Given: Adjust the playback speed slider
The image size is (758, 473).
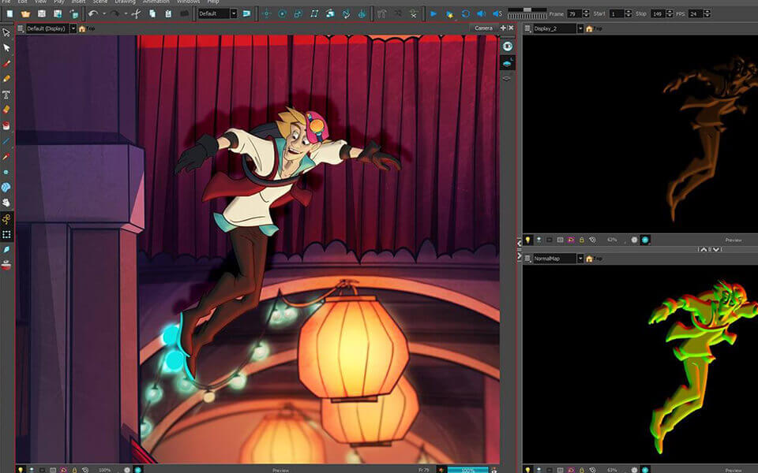Looking at the screenshot, I should coord(527,9).
